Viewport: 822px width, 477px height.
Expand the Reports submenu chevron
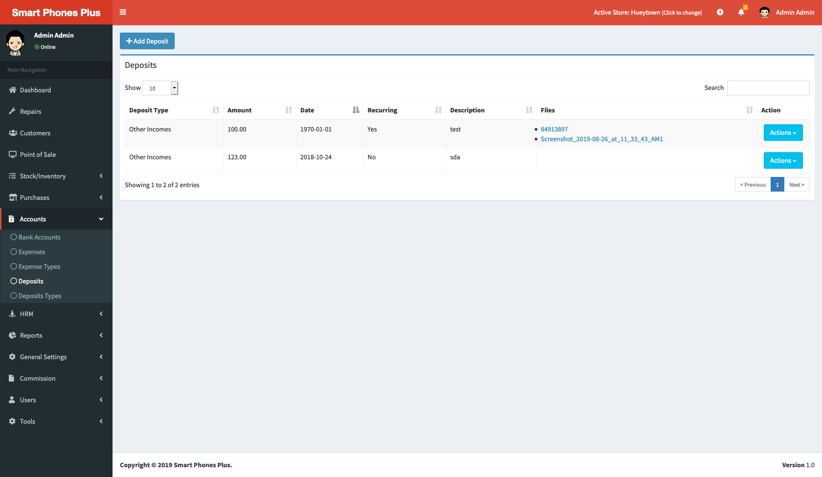tap(101, 335)
